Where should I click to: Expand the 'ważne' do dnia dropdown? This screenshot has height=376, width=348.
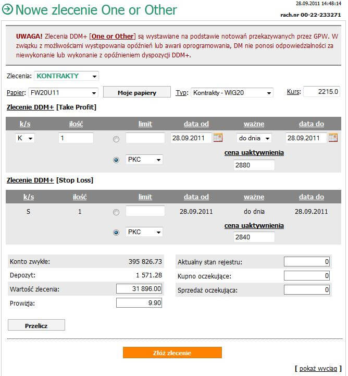254,138
